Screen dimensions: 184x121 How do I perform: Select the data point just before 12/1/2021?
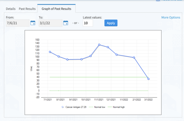pyautogui.click(x=108, y=47)
